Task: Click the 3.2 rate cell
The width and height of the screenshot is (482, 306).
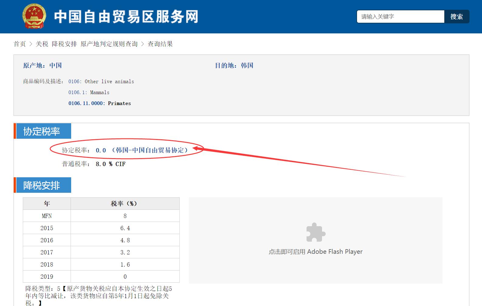Action: pos(125,252)
